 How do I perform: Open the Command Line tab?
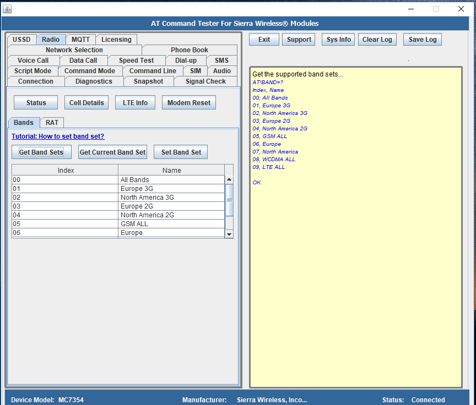(153, 70)
